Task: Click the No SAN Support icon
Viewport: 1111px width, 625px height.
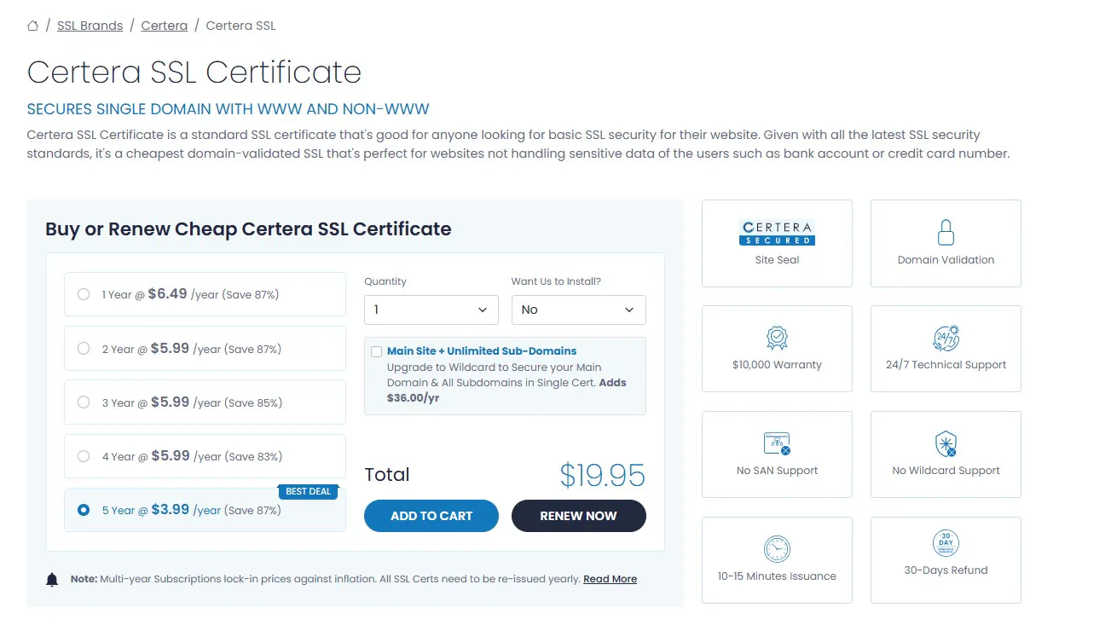Action: 777,443
